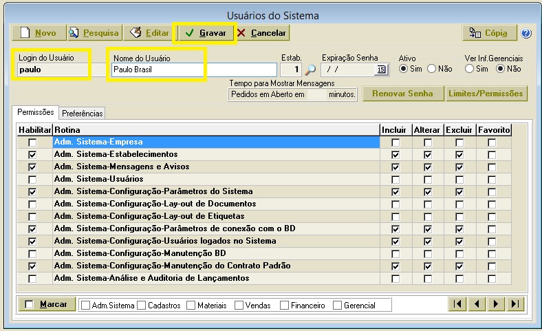Check the Financeiro filter checkbox
The width and height of the screenshot is (542, 331).
[x=284, y=305]
